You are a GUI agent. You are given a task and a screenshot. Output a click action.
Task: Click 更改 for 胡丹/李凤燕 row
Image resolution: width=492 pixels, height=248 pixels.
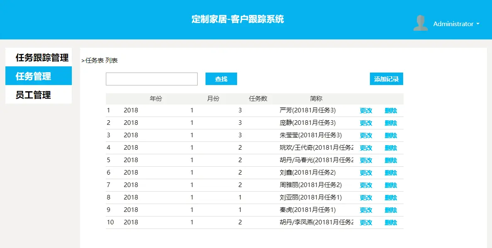pos(366,223)
